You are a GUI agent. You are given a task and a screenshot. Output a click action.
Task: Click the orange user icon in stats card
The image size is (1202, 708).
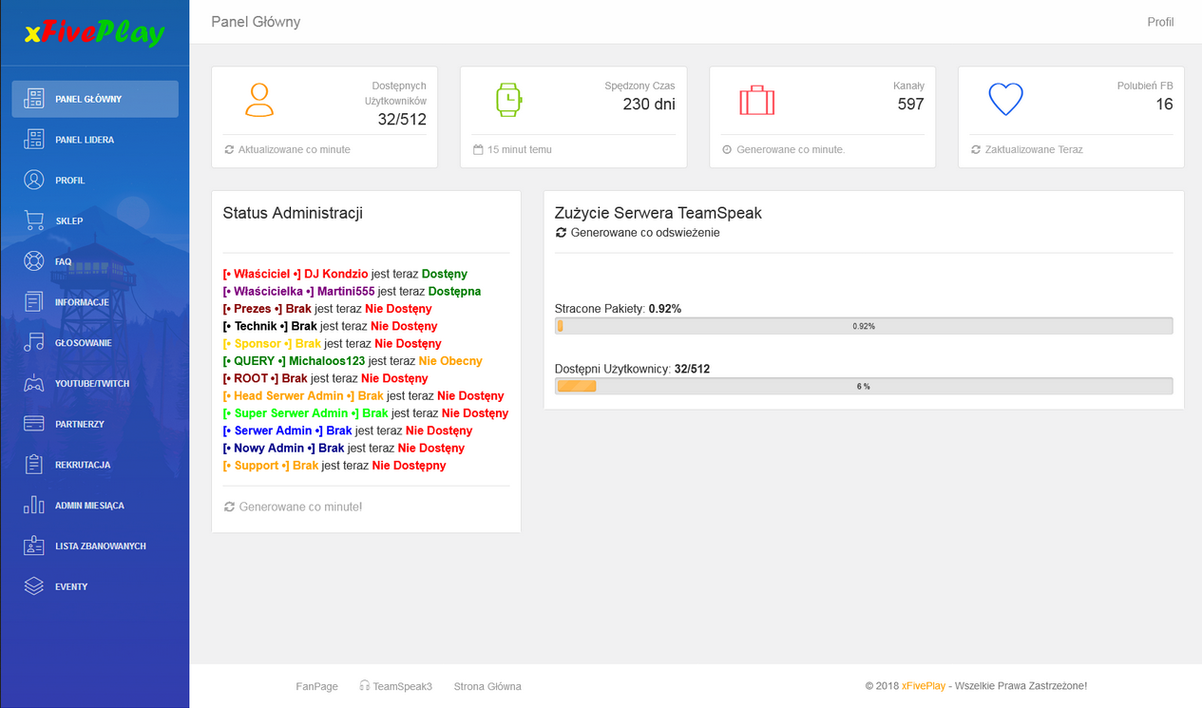(258, 100)
